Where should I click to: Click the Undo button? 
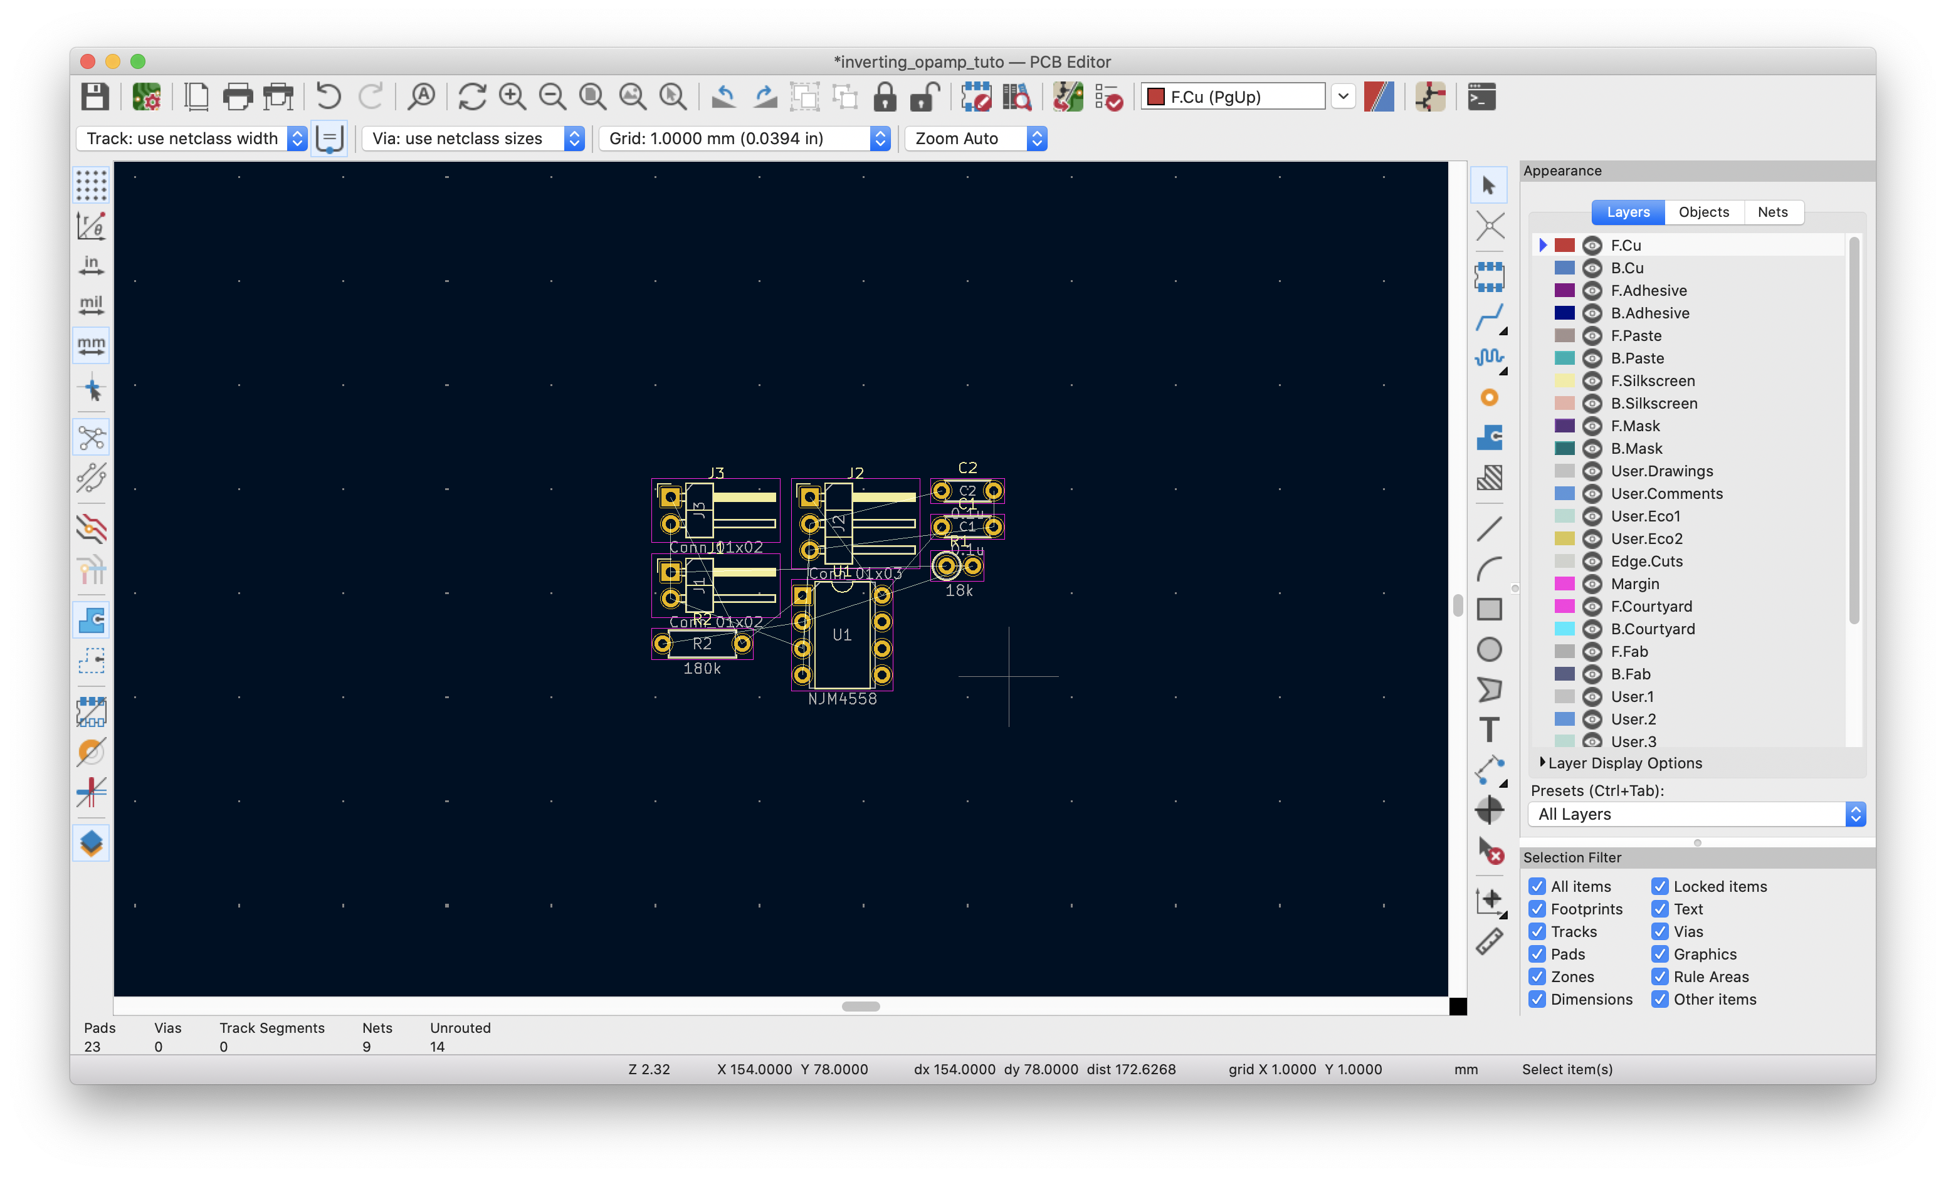[x=325, y=95]
